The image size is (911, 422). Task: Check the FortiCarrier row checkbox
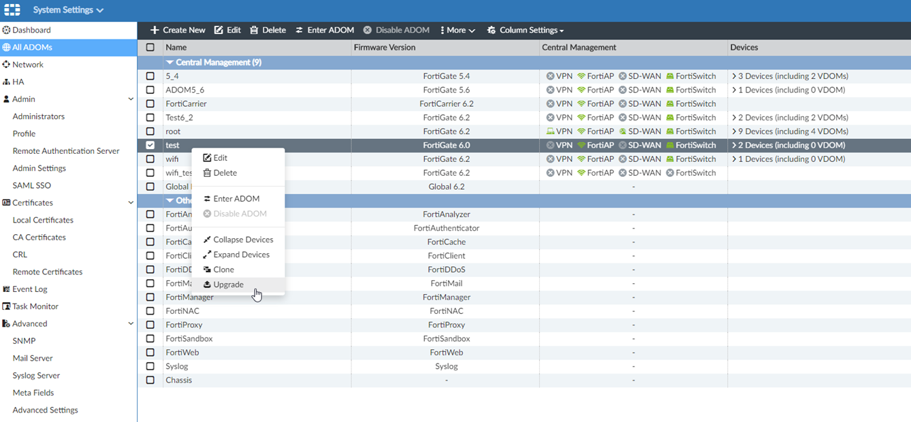tap(150, 103)
